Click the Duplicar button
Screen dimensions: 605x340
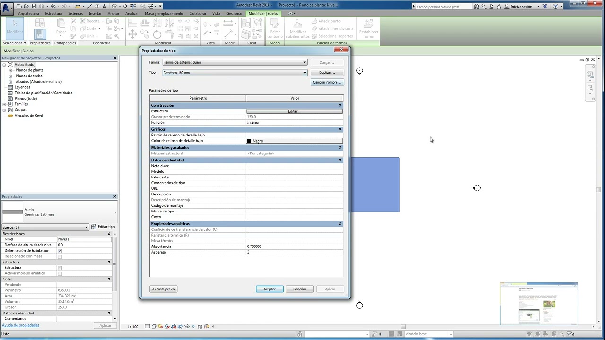327,73
